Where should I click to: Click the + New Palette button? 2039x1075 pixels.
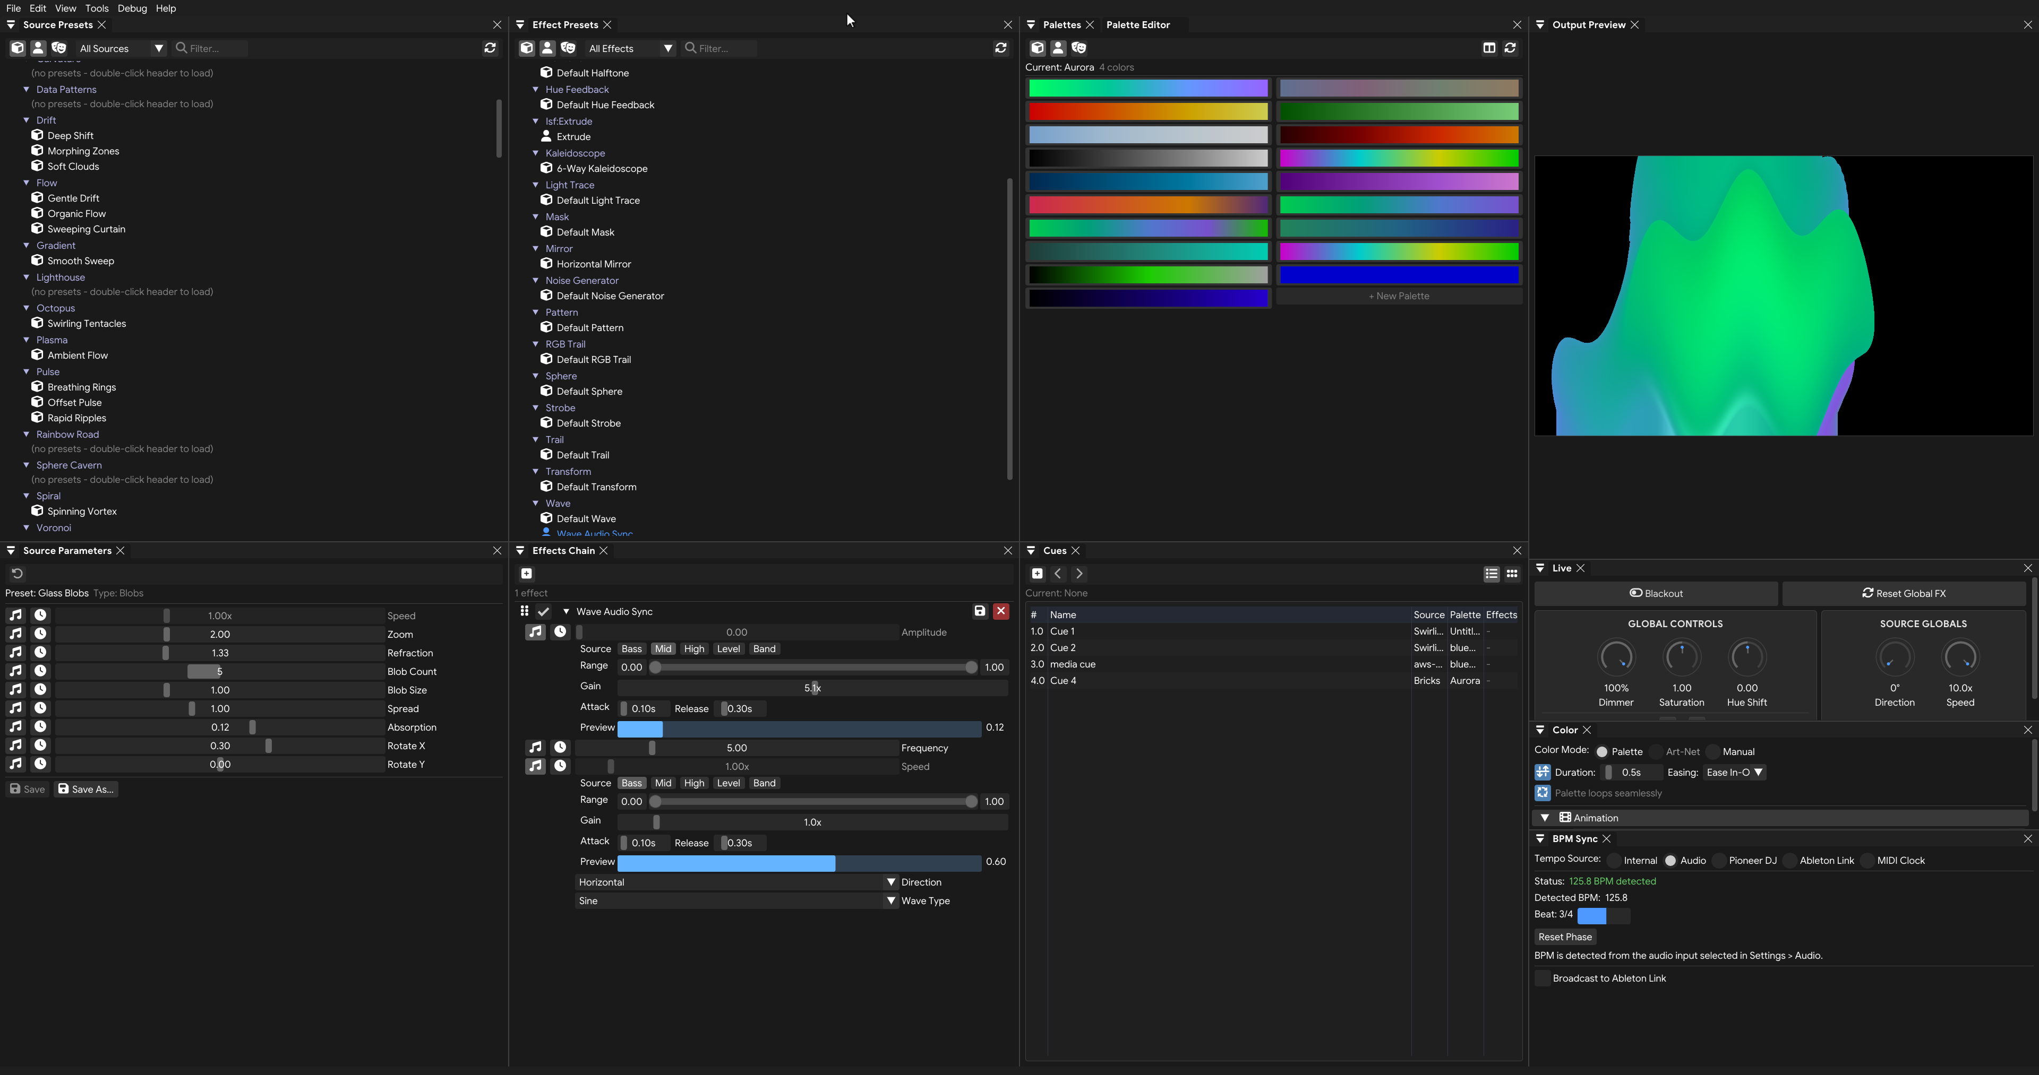(1399, 296)
